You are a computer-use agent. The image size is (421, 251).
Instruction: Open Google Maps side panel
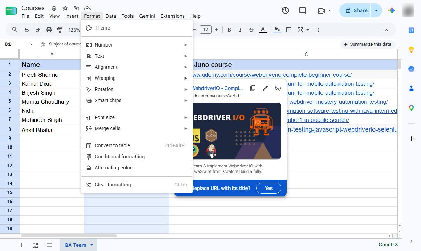pyautogui.click(x=411, y=108)
